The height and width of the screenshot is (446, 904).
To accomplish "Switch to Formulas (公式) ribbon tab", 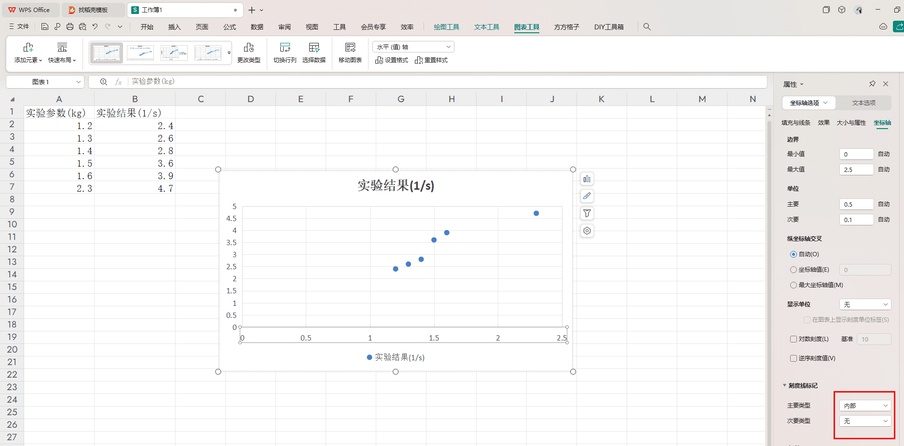I will 230,27.
